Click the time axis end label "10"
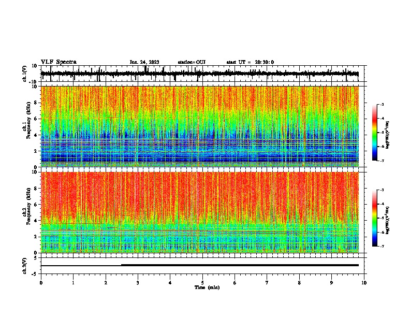Screen dimensions: 410x317 364,283
